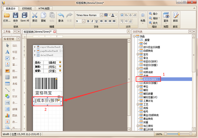Toggle italic formatting
Screen dimensions: 198x138
[92, 21]
